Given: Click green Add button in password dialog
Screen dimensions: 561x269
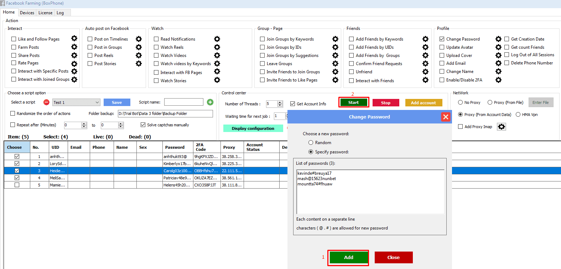Looking at the screenshot, I should tap(349, 257).
